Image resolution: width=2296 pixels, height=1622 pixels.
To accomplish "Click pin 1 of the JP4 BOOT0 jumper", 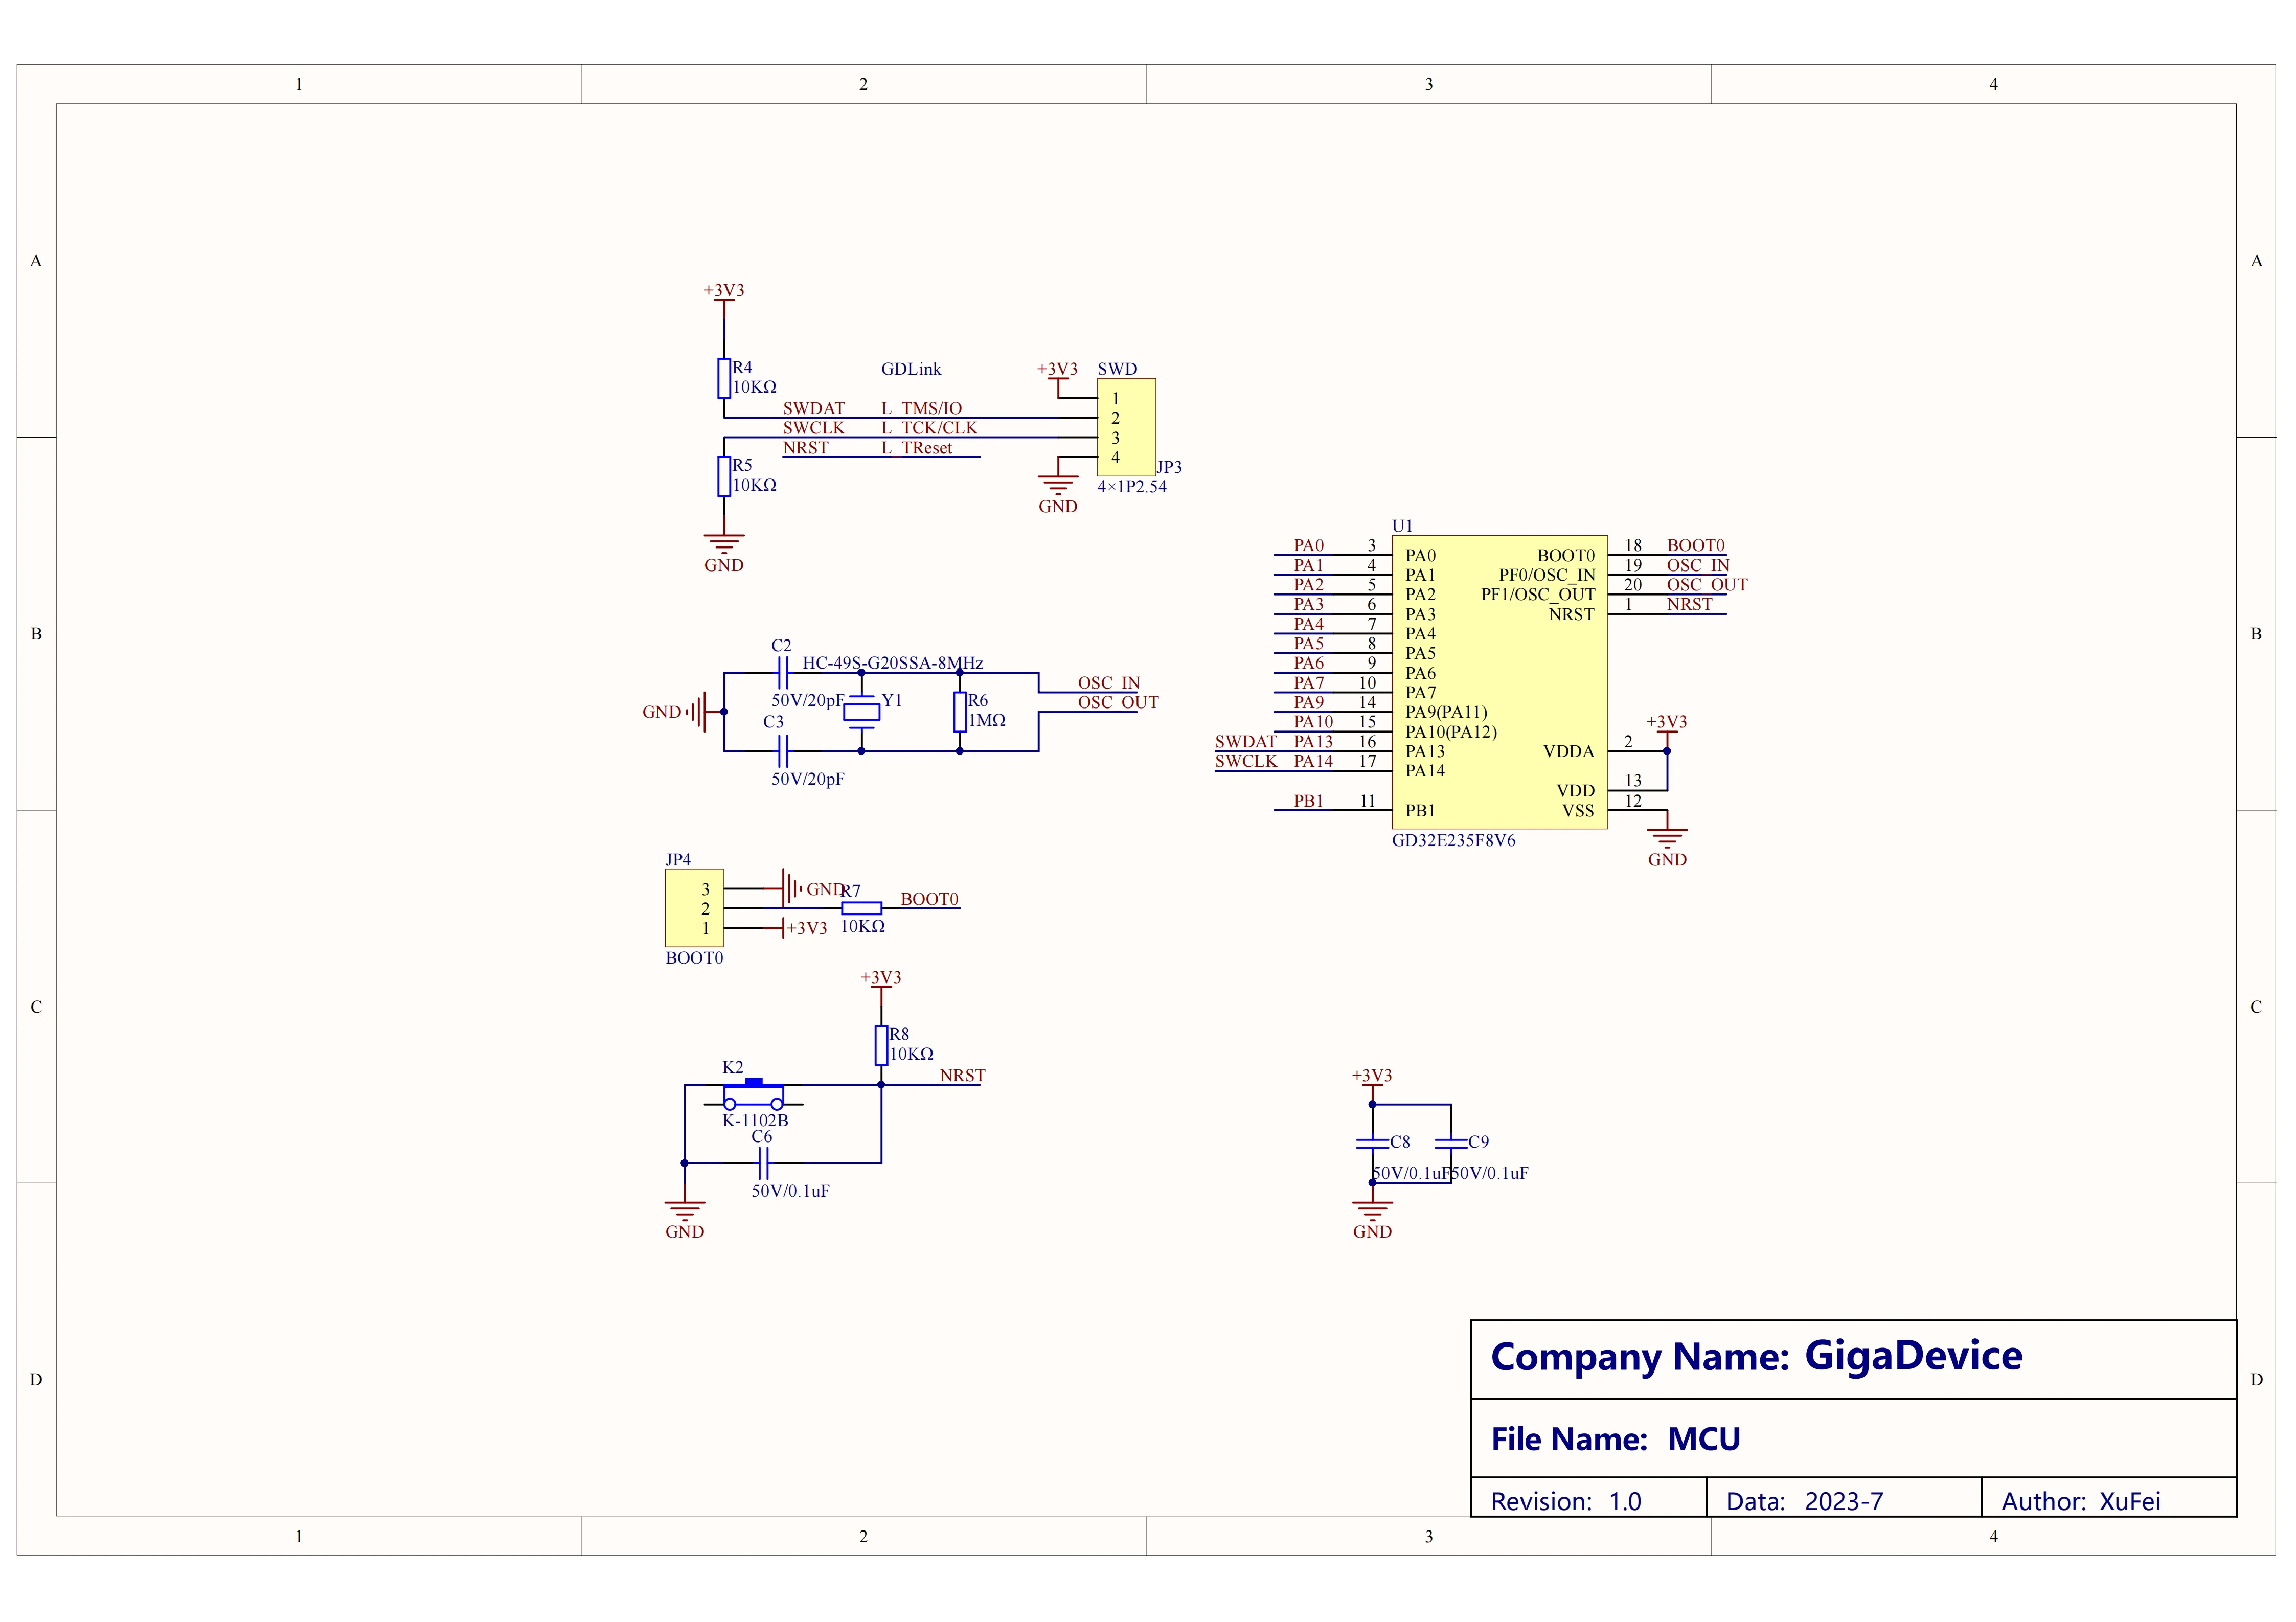I will pyautogui.click(x=705, y=928).
